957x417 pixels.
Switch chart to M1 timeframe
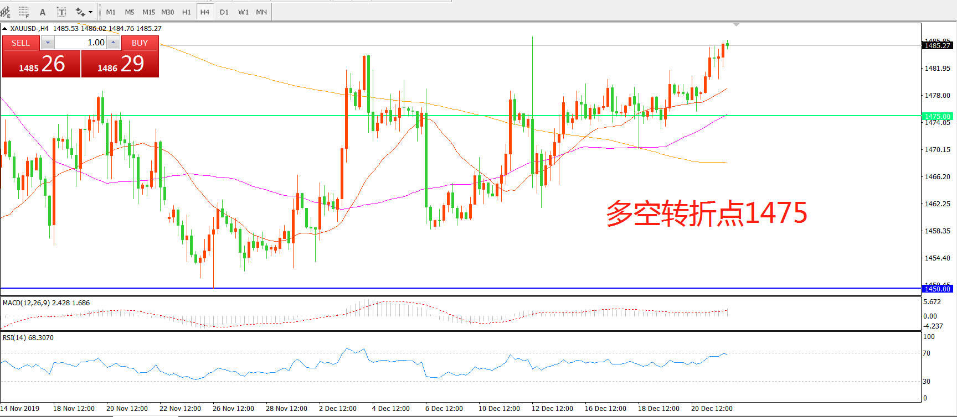click(111, 12)
